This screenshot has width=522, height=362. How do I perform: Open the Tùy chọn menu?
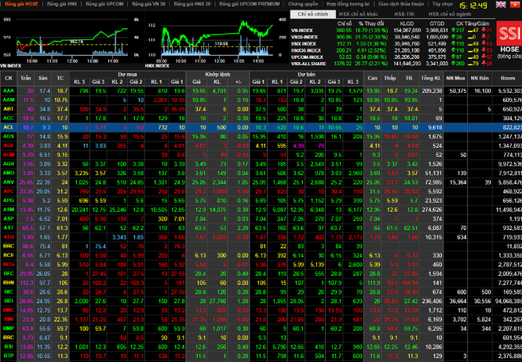point(443,4)
